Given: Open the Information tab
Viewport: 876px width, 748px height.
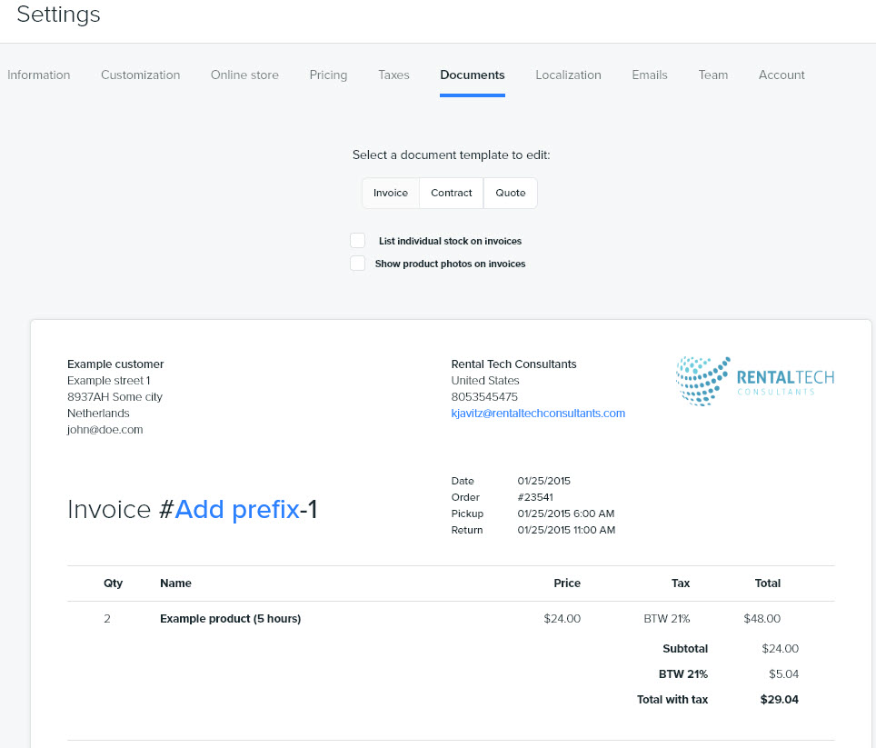Looking at the screenshot, I should pyautogui.click(x=38, y=75).
